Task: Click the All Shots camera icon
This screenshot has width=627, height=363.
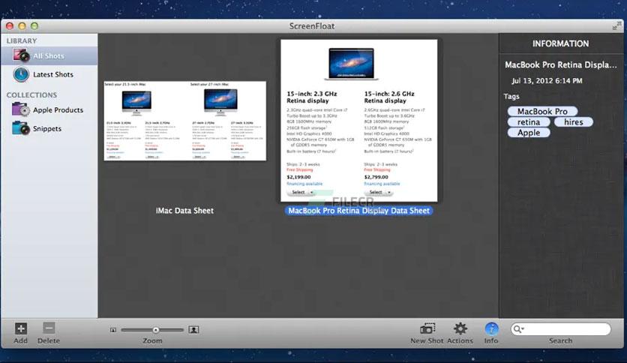Action: pos(21,55)
